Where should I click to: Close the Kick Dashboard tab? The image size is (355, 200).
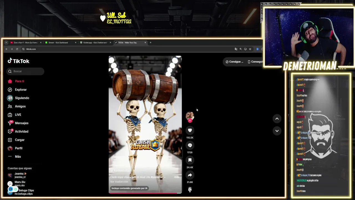[x=75, y=42]
